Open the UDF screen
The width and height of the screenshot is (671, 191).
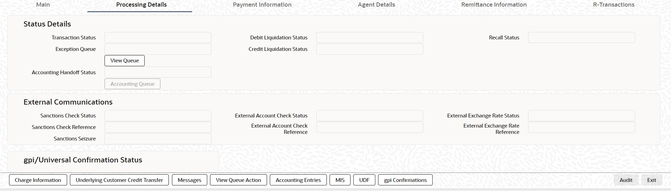[x=364, y=180]
